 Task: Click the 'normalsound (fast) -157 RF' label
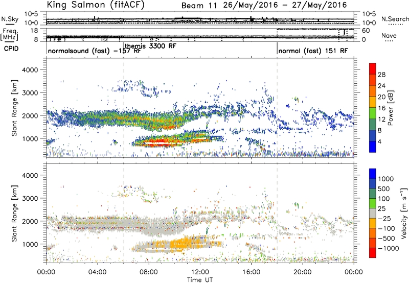(94, 51)
